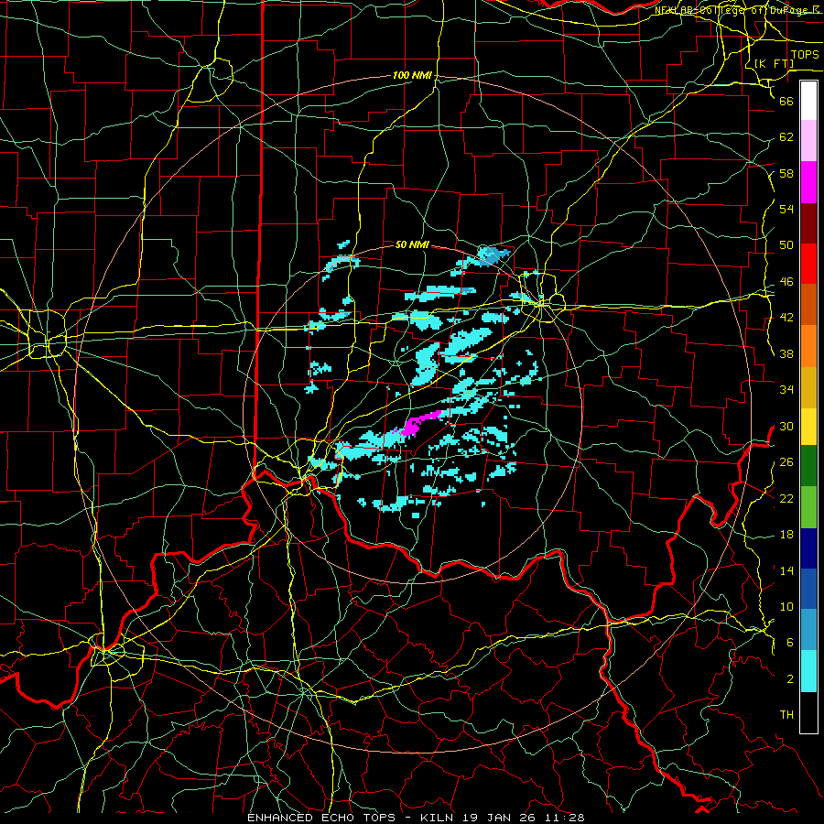
Task: Click the '18' legend value
Action: [x=786, y=535]
